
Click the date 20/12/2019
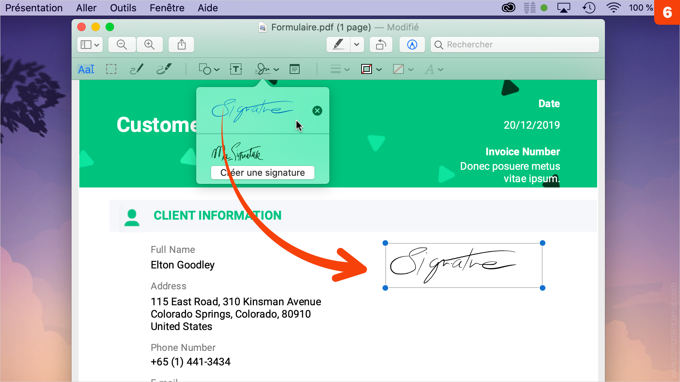[x=532, y=125]
